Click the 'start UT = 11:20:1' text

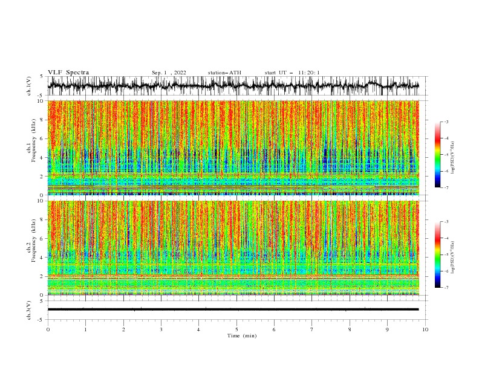coord(292,73)
